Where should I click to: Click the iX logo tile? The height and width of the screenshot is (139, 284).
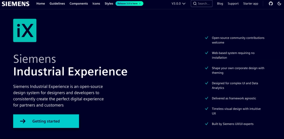[x=25, y=30]
